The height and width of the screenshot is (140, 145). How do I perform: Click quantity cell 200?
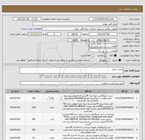(x=34, y=130)
